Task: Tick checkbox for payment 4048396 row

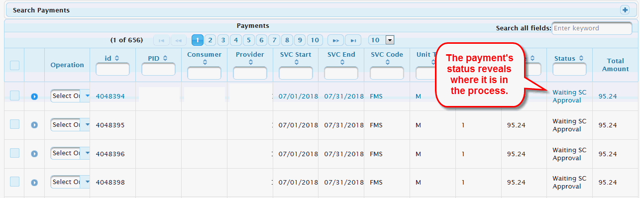Action: pos(14,153)
